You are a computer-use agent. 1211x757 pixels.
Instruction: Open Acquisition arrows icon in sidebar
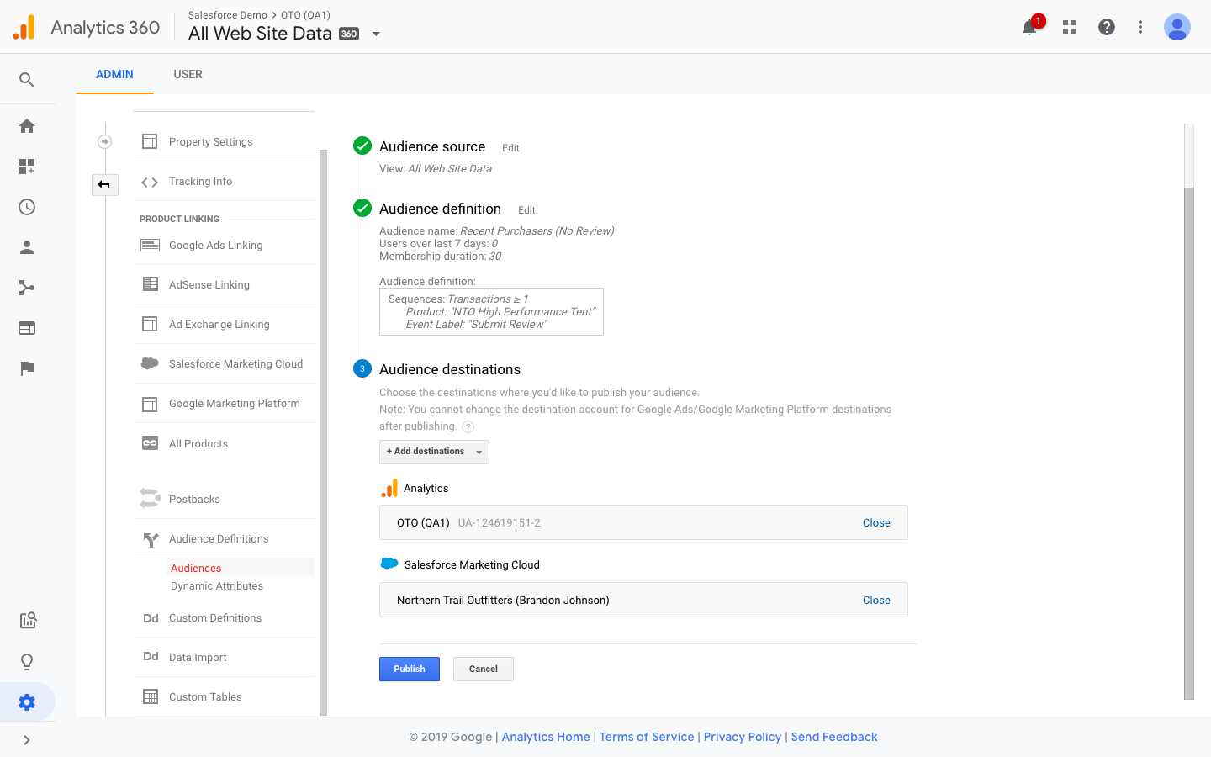(x=27, y=288)
